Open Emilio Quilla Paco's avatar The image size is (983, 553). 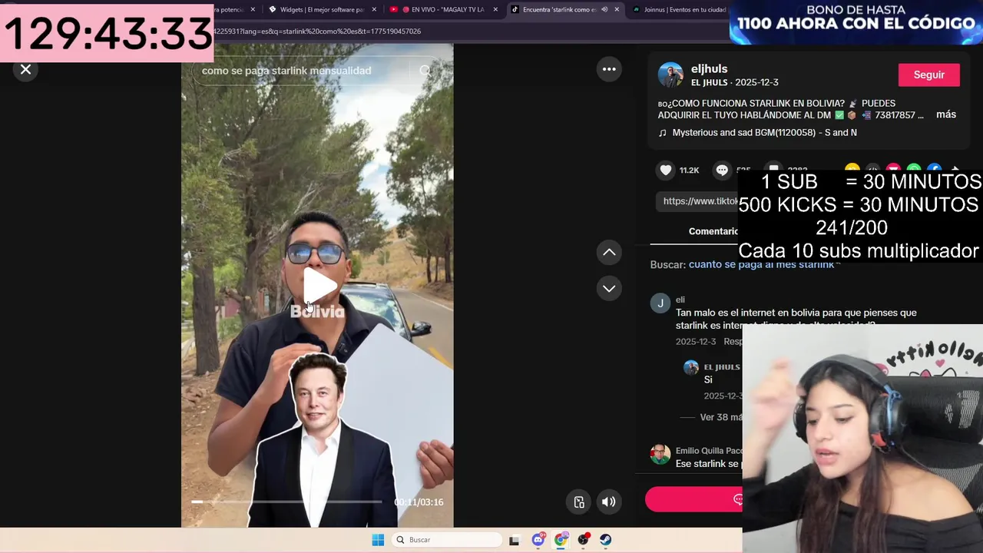point(660,454)
